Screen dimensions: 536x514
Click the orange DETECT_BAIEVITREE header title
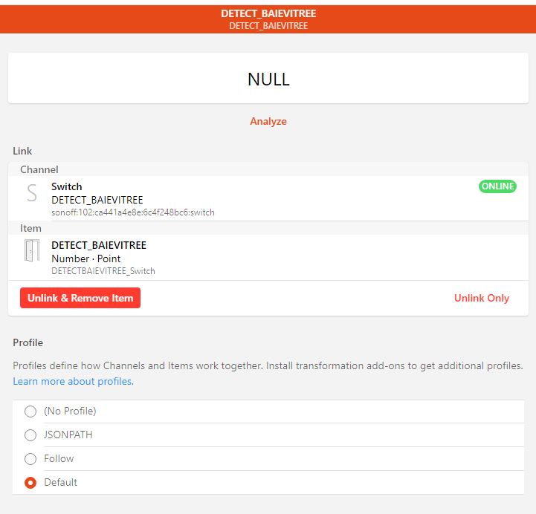[x=268, y=13]
